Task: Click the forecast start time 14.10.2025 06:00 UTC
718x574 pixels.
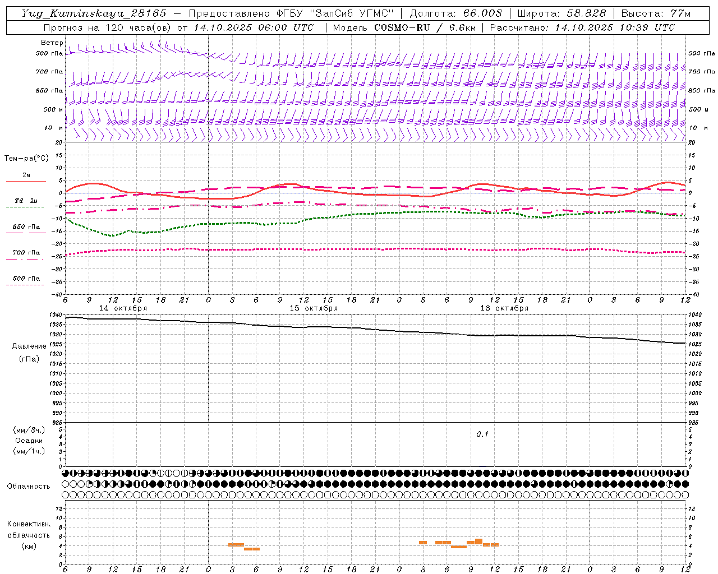Action: click(x=254, y=27)
